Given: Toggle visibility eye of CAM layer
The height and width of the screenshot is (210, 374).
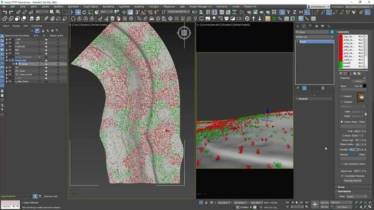Looking at the screenshot, I should pyautogui.click(x=10, y=40).
